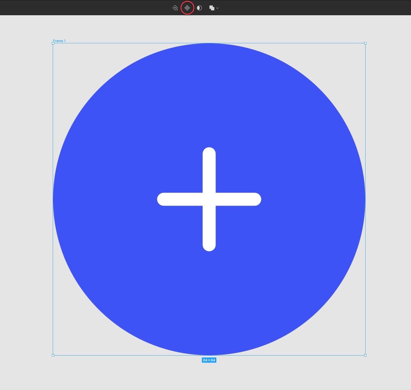
Task: Click the top-right resize handle
Action: click(365, 43)
